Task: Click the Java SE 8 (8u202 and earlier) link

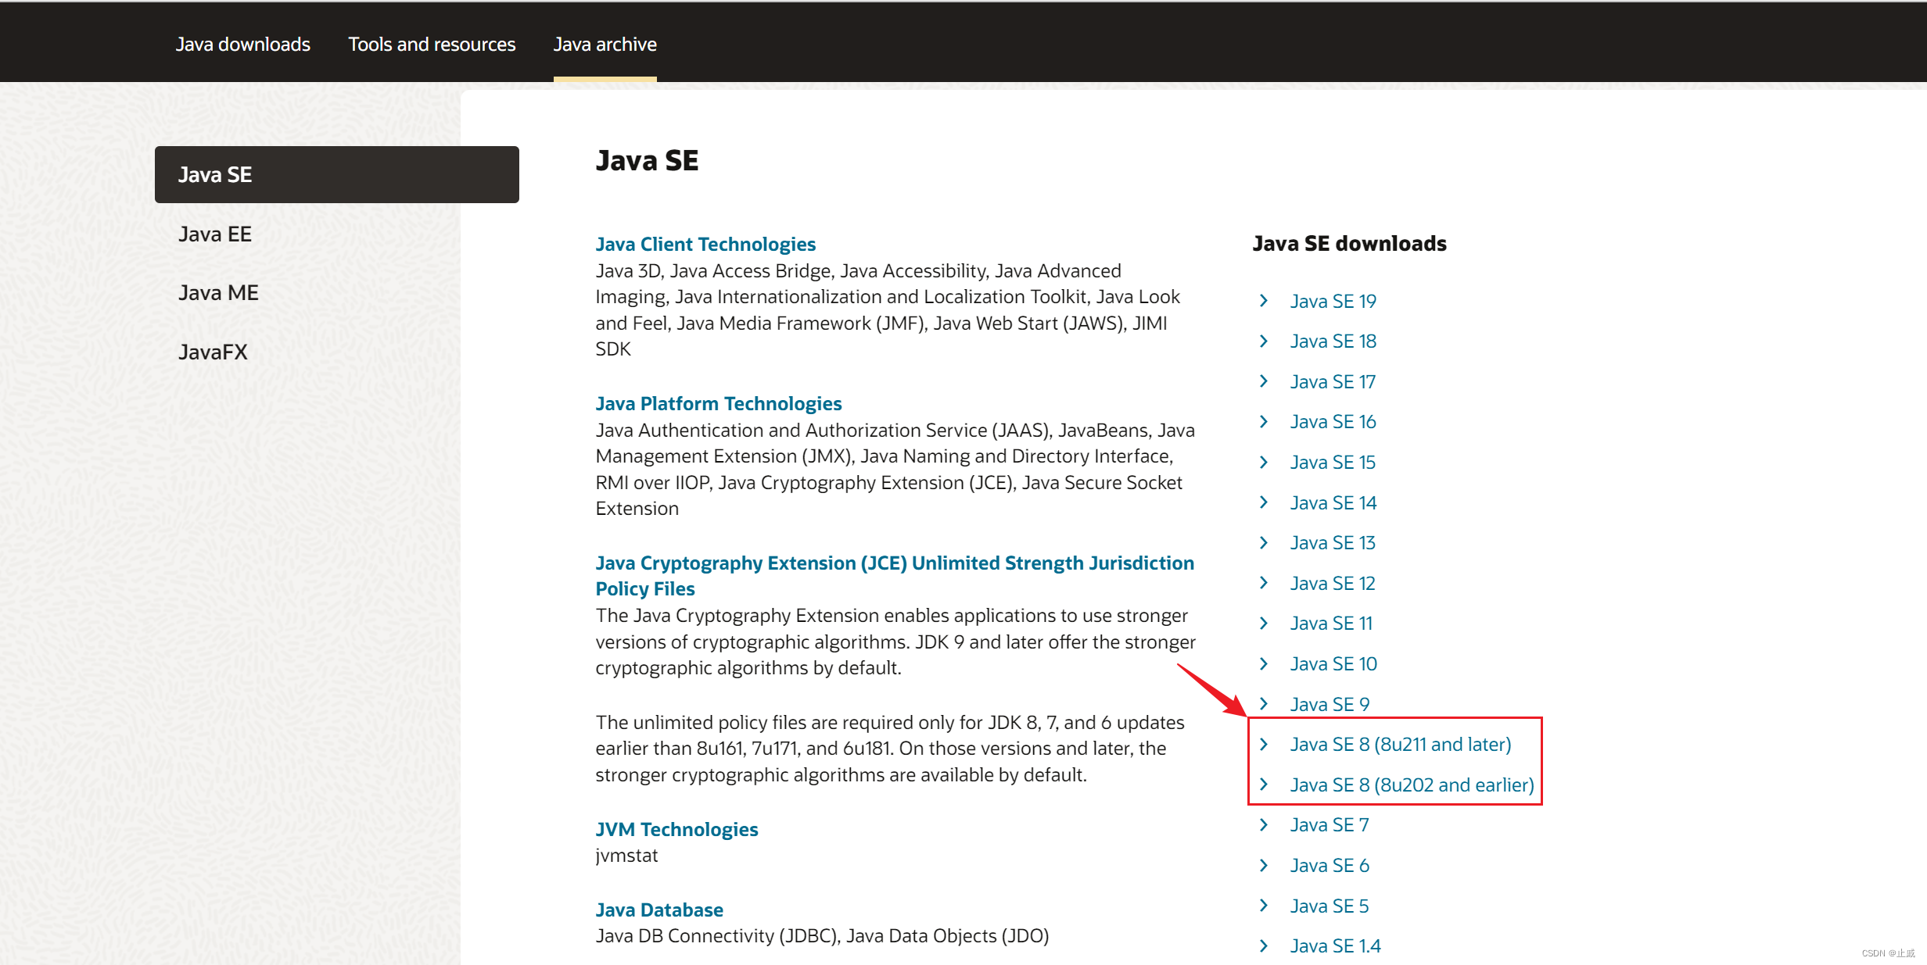Action: [x=1412, y=785]
